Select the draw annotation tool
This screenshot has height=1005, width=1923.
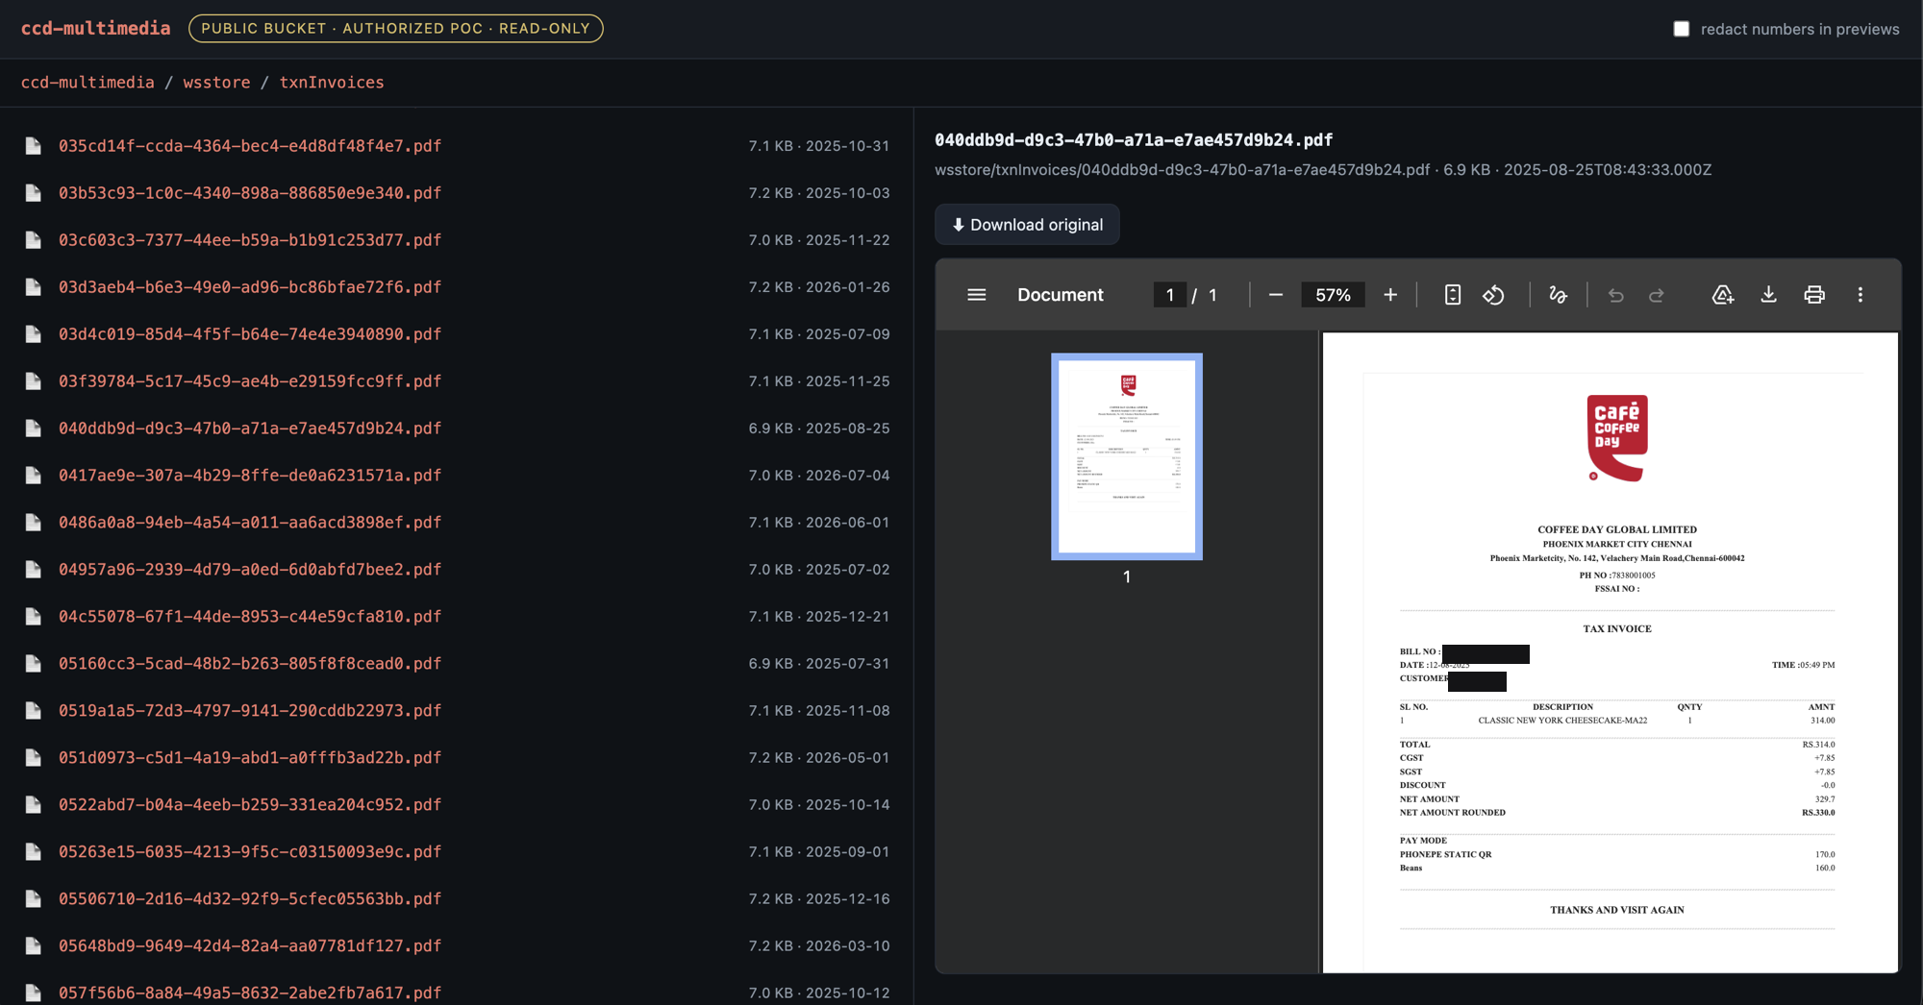point(1558,295)
